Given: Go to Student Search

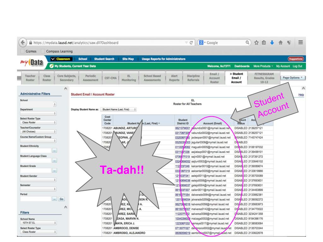Looking at the screenshot, I should [104, 59].
